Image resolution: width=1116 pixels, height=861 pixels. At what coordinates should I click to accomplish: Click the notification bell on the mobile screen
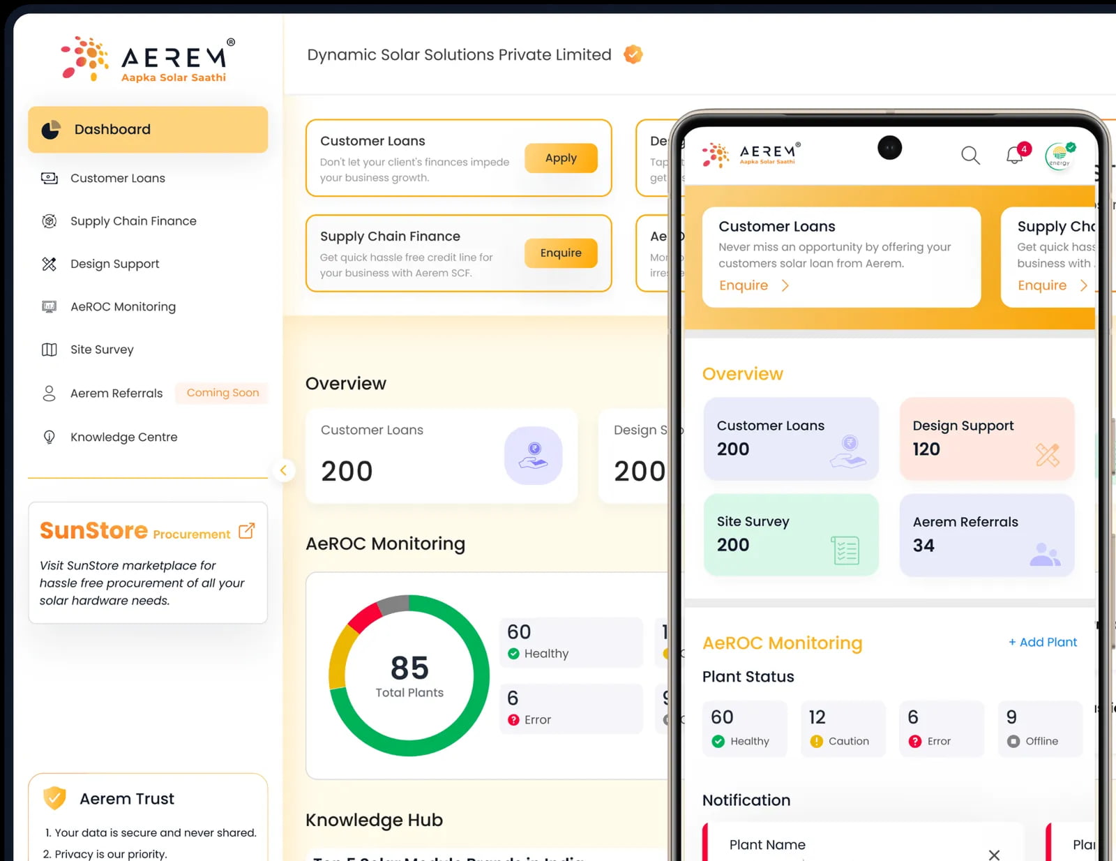[x=1013, y=156]
